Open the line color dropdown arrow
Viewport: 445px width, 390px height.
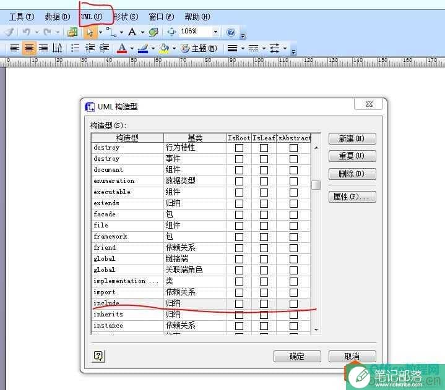pos(153,48)
